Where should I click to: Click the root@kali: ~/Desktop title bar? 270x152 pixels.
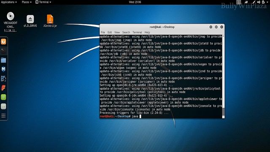pyautogui.click(x=162, y=27)
